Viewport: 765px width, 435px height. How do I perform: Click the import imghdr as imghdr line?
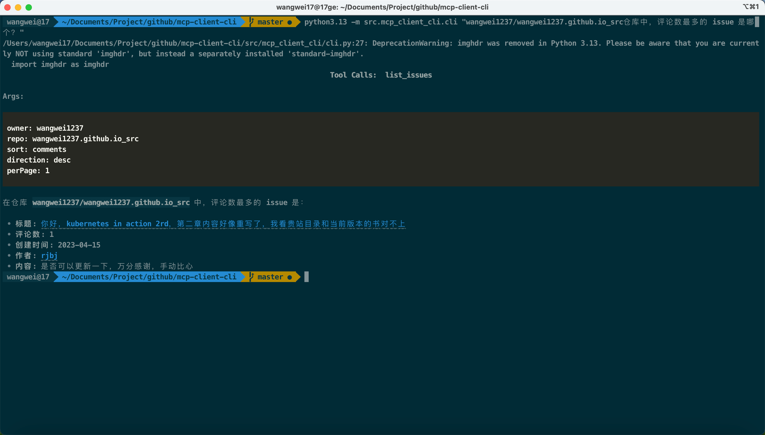tap(60, 65)
